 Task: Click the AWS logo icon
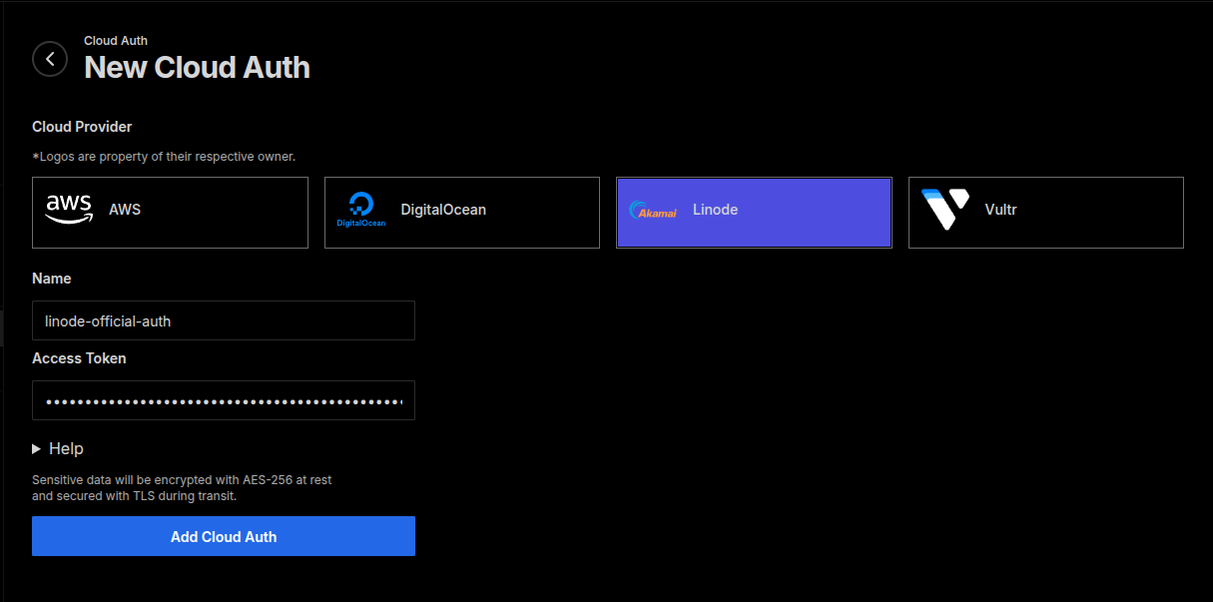tap(68, 208)
